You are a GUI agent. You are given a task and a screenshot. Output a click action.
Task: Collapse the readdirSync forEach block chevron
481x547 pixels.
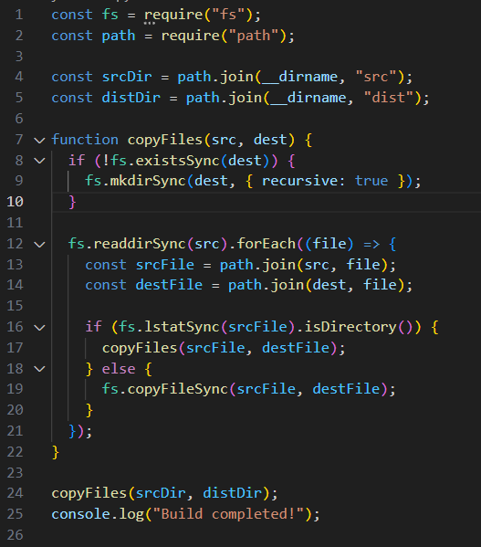(40, 244)
